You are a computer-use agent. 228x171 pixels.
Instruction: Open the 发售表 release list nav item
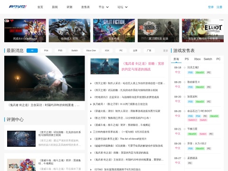[85, 7]
